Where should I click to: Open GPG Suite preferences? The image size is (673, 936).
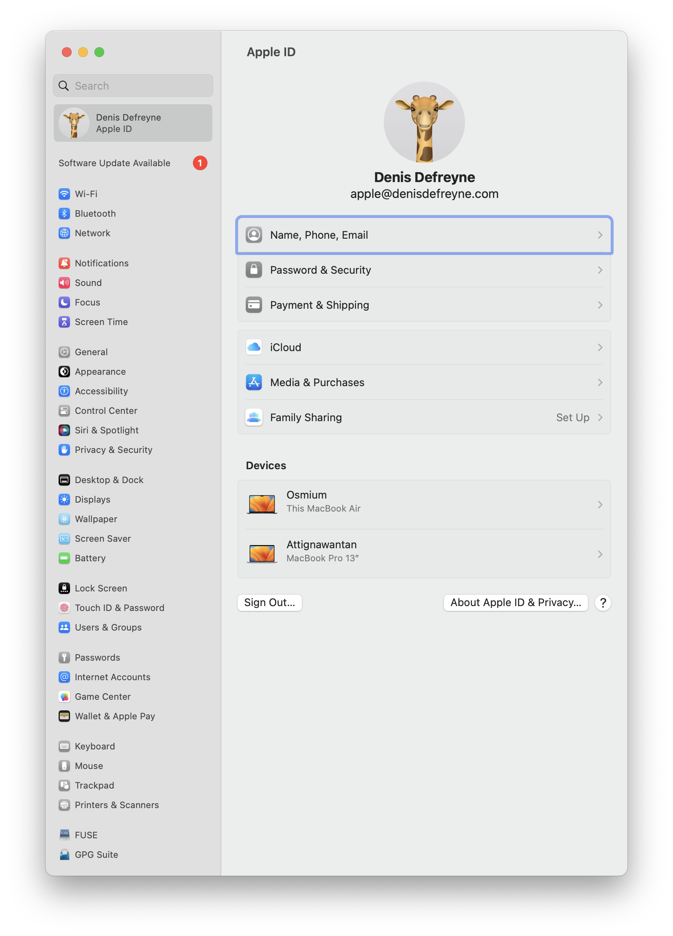133,855
